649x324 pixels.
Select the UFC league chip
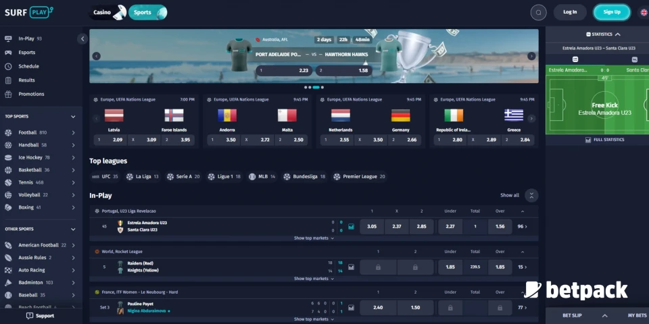(105, 176)
